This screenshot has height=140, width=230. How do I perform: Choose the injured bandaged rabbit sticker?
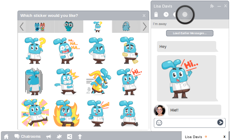coord(129,50)
